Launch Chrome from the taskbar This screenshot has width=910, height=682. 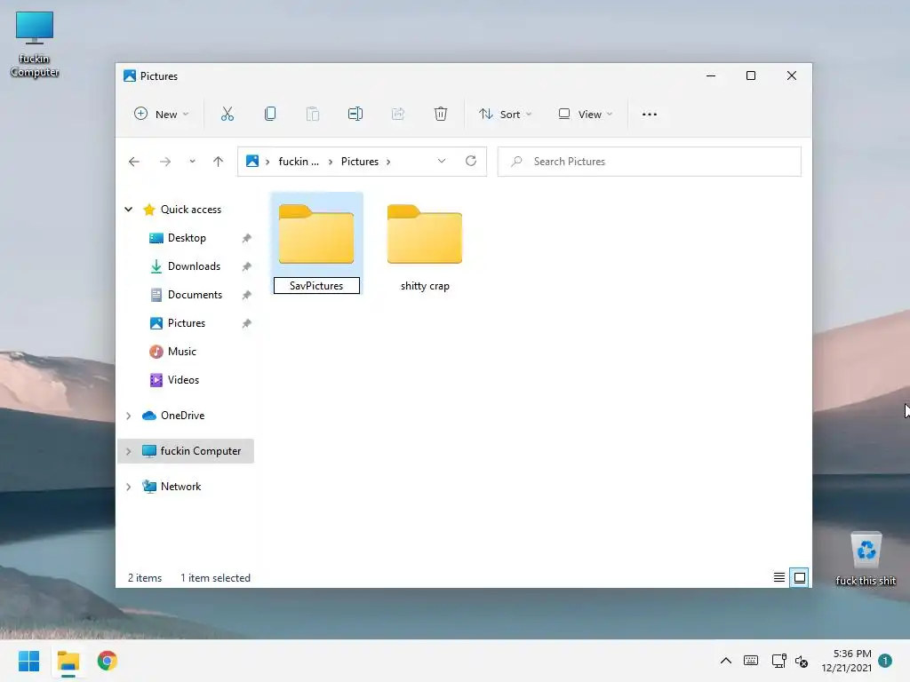tap(108, 661)
